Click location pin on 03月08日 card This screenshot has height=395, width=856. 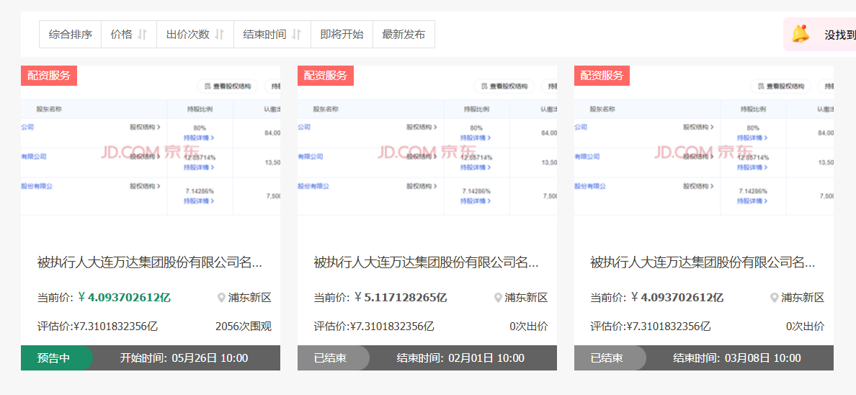point(775,298)
